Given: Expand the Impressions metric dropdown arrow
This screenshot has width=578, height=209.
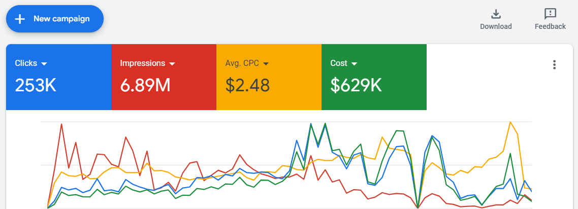Looking at the screenshot, I should pos(172,64).
